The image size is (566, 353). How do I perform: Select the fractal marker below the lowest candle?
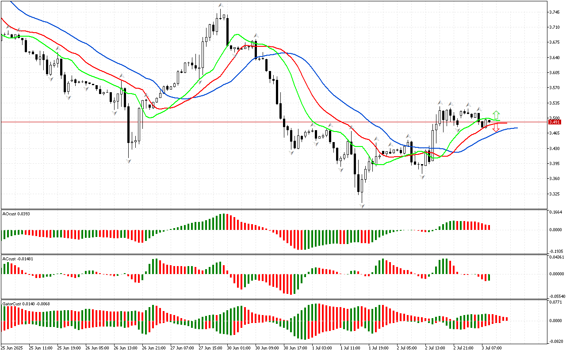coord(362,206)
